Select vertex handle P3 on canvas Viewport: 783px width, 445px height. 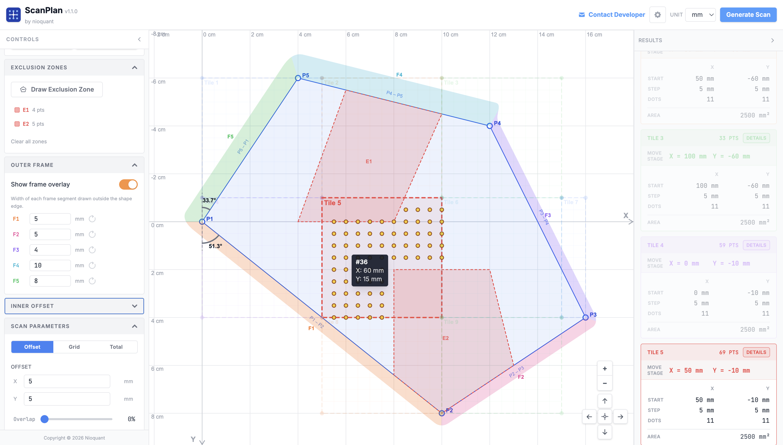tap(585, 317)
